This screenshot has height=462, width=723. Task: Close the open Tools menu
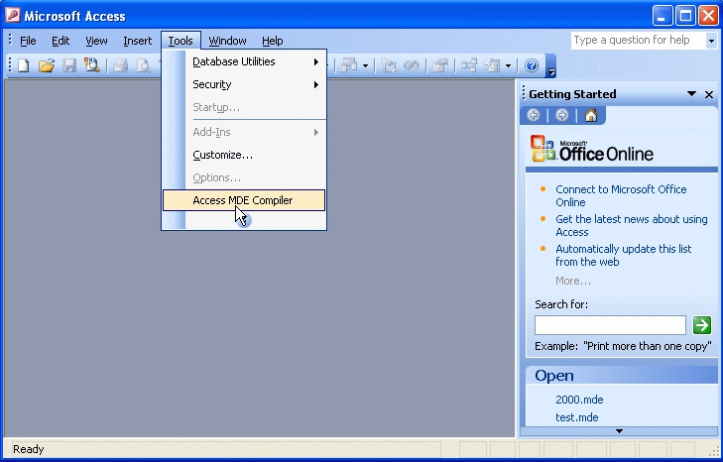point(181,41)
